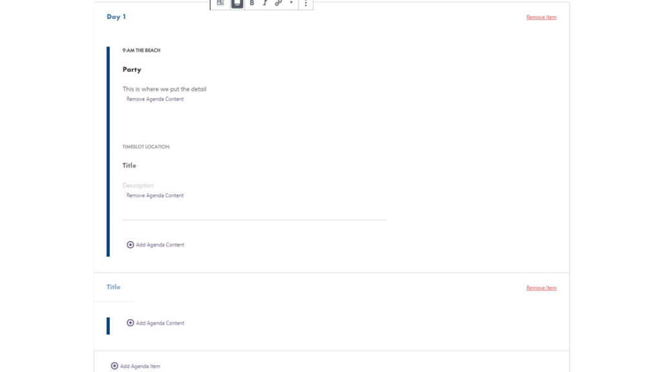This screenshot has width=662, height=372.
Task: Click plus icon in second agenda item
Action: [x=131, y=323]
